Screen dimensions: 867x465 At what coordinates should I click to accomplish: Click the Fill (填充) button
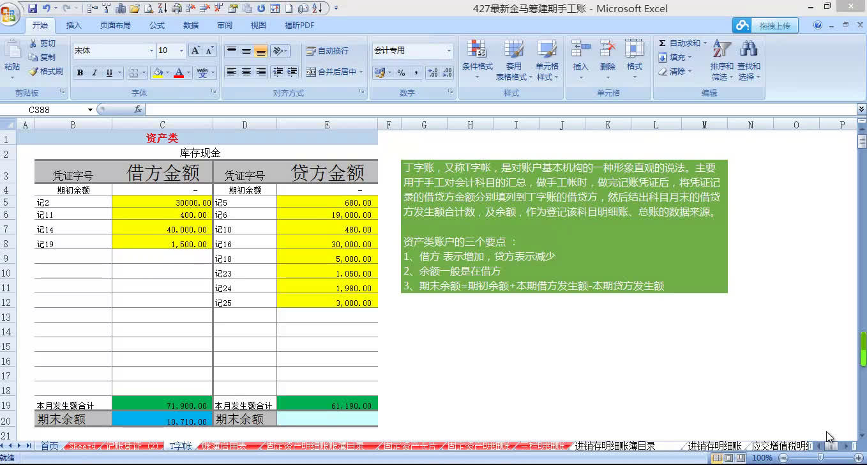pos(674,57)
